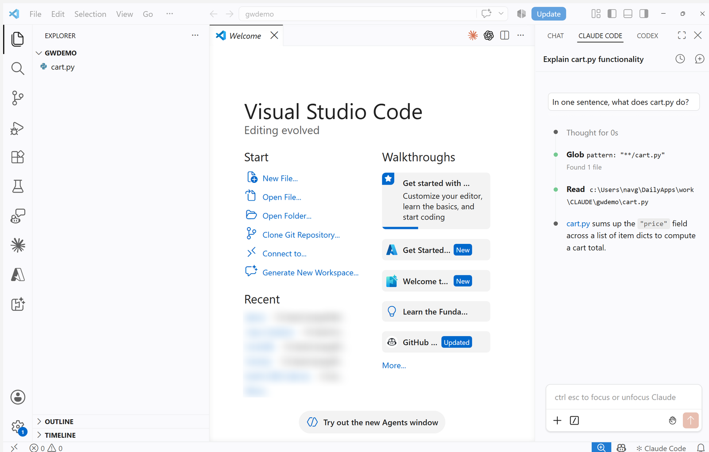Click the Codex OpenAI icon in editor toolbar
Image resolution: width=709 pixels, height=452 pixels.
(489, 35)
